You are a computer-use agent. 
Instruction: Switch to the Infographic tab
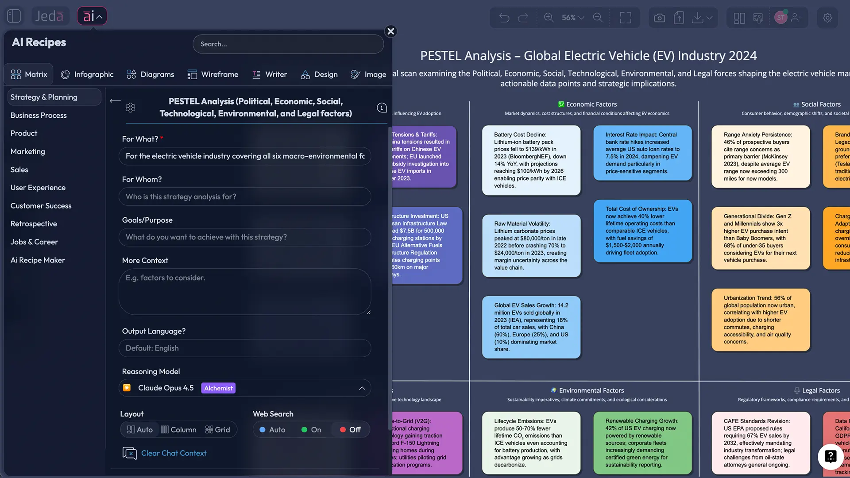coord(87,74)
